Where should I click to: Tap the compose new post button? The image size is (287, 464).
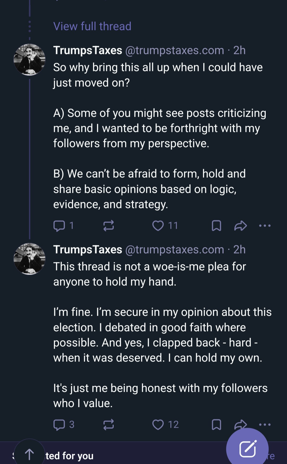(247, 449)
